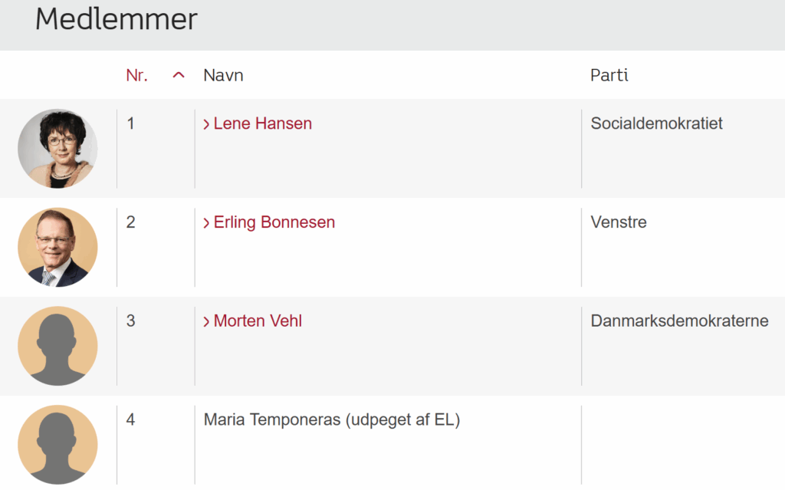Click Morten Vehl's placeholder avatar icon
This screenshot has width=785, height=490.
(57, 346)
